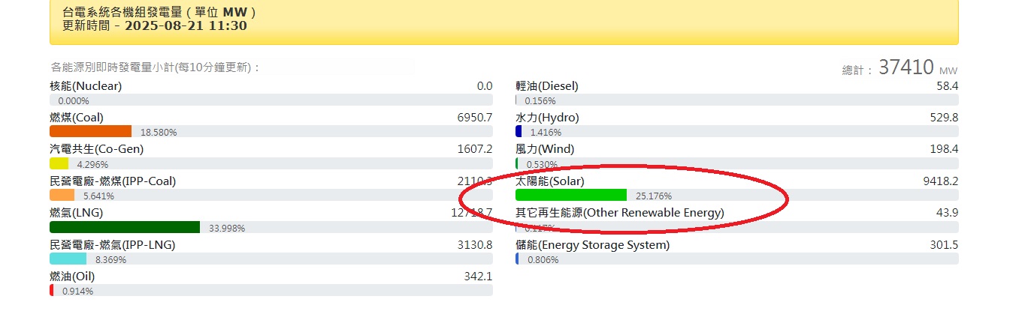Click the update time 2025-08-21 11:30

coord(186,26)
